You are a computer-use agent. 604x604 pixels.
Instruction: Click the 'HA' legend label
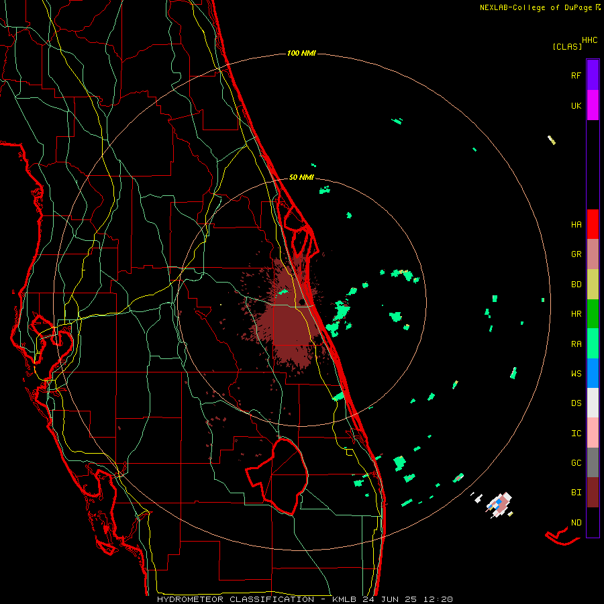point(576,224)
